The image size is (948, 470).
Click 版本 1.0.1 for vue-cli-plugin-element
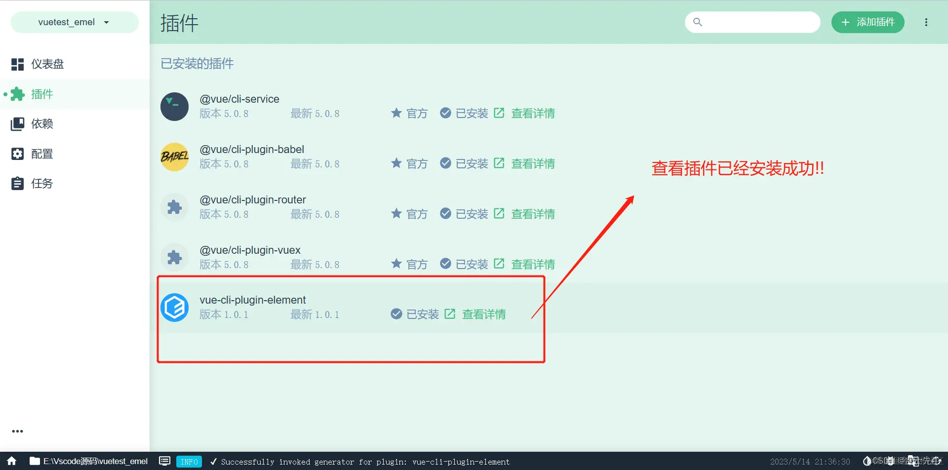(x=224, y=314)
